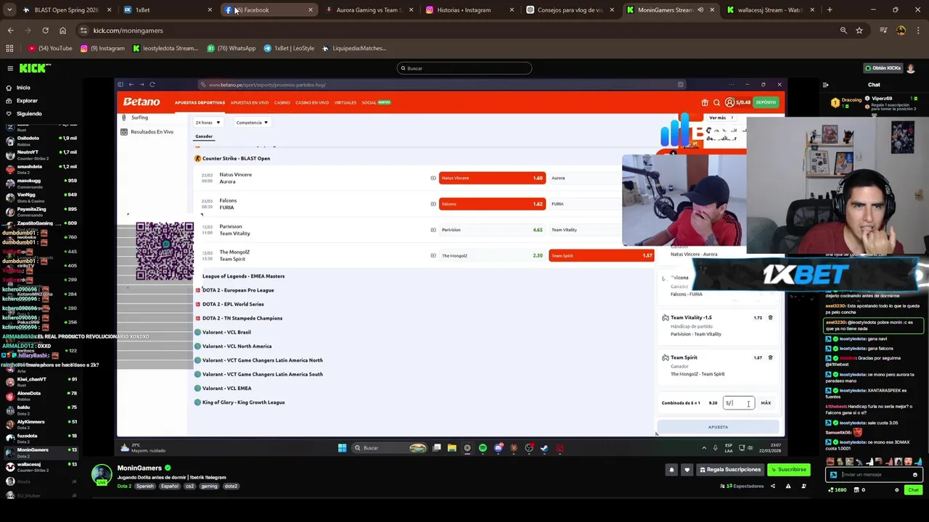
Task: Click the green Depósito button
Action: (x=766, y=103)
